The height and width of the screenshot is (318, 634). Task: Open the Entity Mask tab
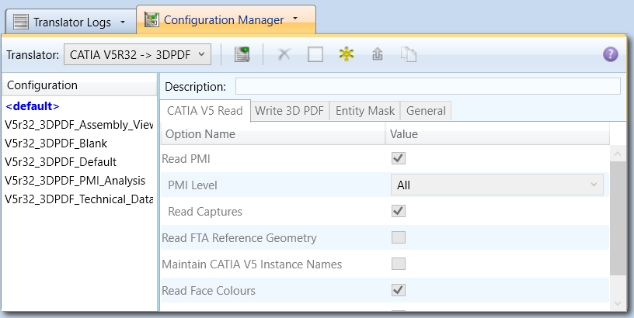(365, 111)
